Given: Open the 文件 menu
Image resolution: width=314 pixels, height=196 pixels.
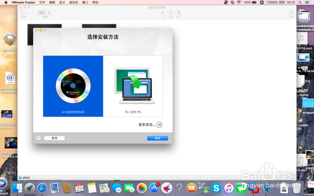Looking at the screenshot, I should (x=42, y=3).
